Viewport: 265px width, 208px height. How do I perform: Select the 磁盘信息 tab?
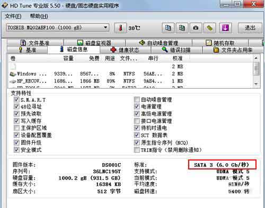(74, 50)
